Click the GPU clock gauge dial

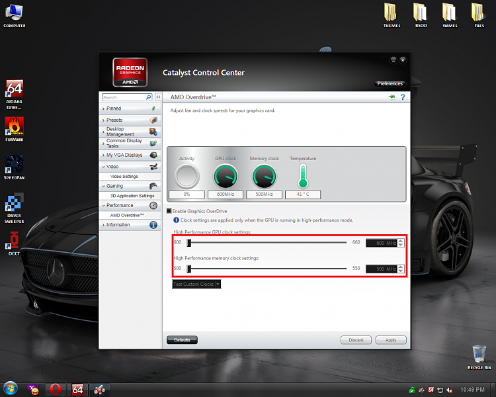point(226,177)
